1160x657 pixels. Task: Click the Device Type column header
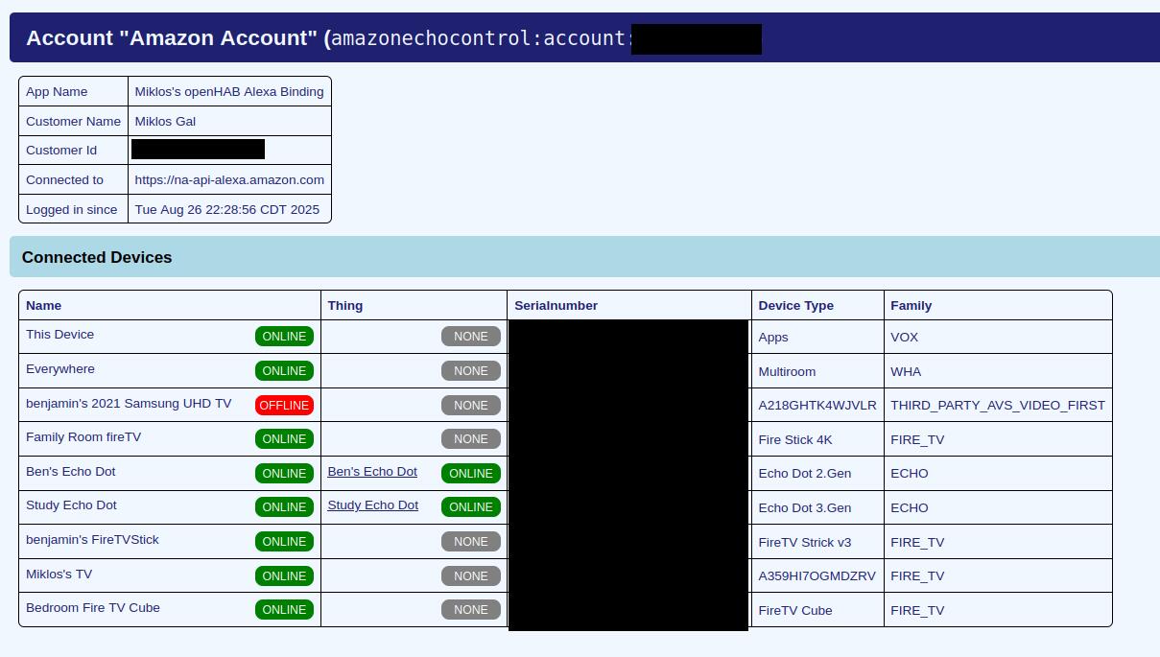tap(795, 305)
